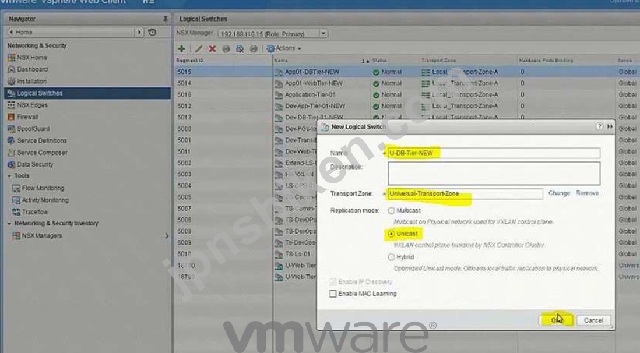Confirm the dialog with OK
Screen dimensions: 640x353
click(557, 320)
